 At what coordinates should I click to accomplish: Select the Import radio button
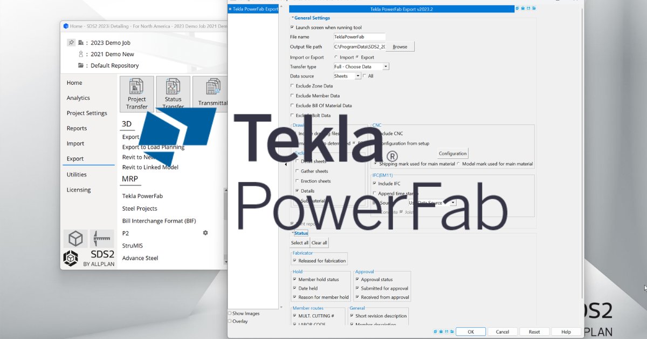coord(336,57)
